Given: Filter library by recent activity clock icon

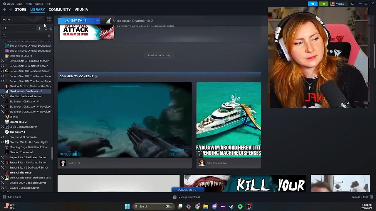Looking at the screenshot, I should click(46, 28).
